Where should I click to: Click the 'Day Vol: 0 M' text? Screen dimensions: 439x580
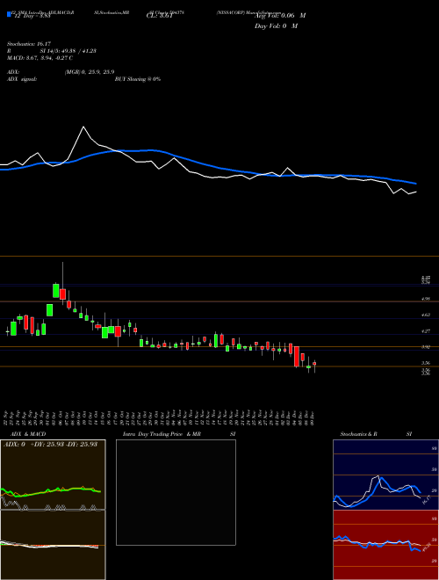pyautogui.click(x=276, y=26)
